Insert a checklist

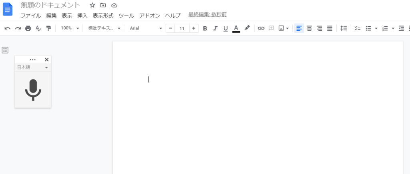point(358,28)
